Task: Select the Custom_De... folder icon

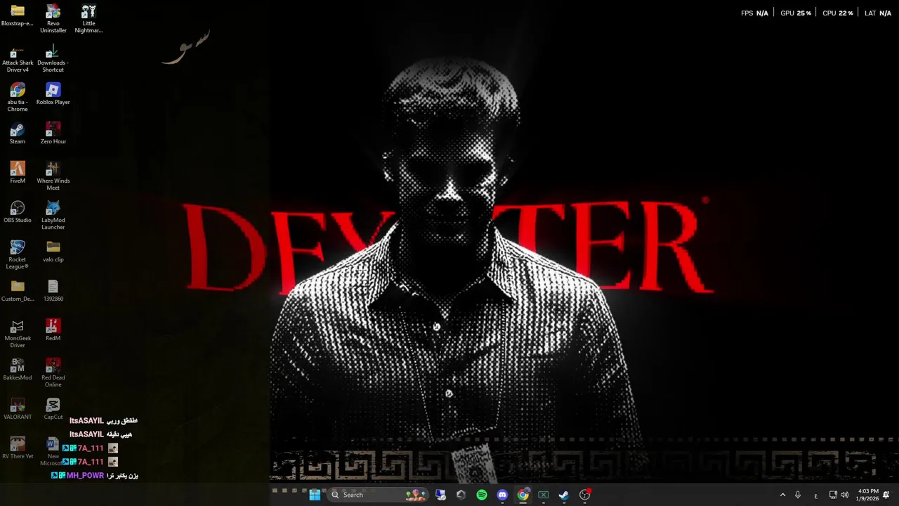Action: tap(18, 291)
